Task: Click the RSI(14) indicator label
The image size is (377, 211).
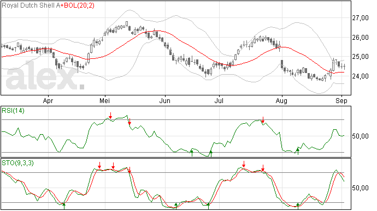Action: click(x=13, y=111)
